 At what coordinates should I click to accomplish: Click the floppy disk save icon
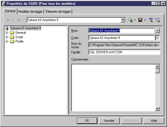pos(140,20)
